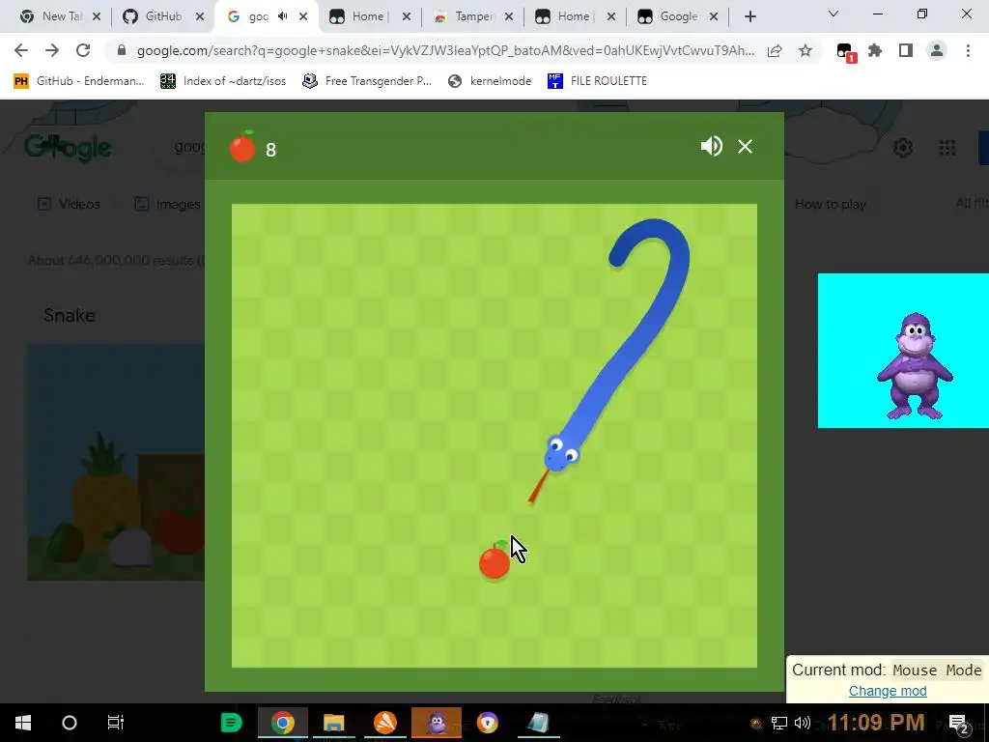This screenshot has height=742, width=989.
Task: Go back to previous page
Action: pos(21,50)
